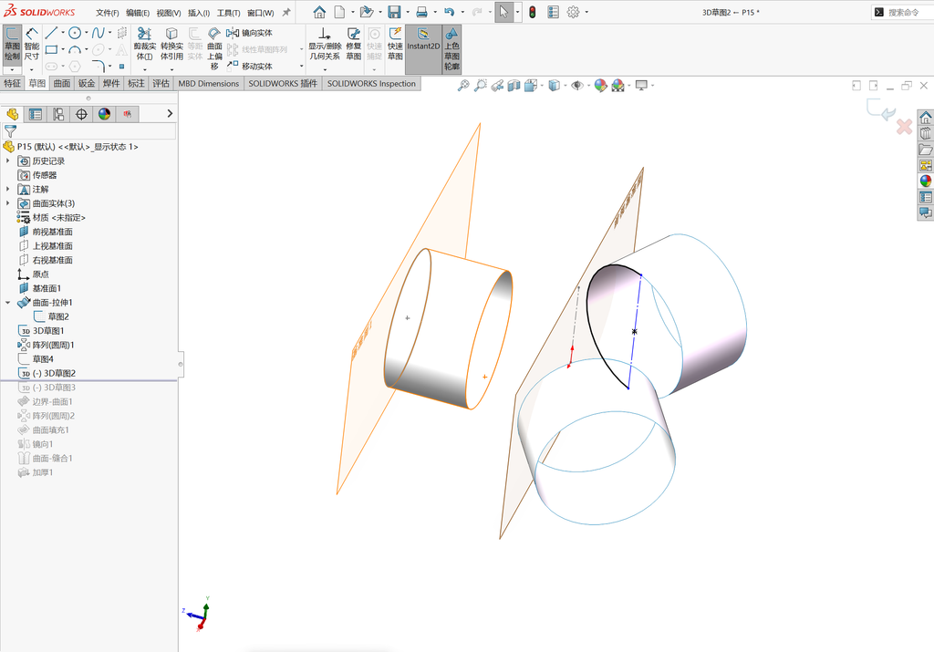Switch to the 特征 tab
Image resolution: width=934 pixels, height=652 pixels.
(x=12, y=83)
